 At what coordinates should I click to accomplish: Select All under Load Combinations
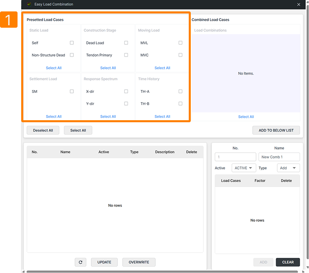(246, 117)
